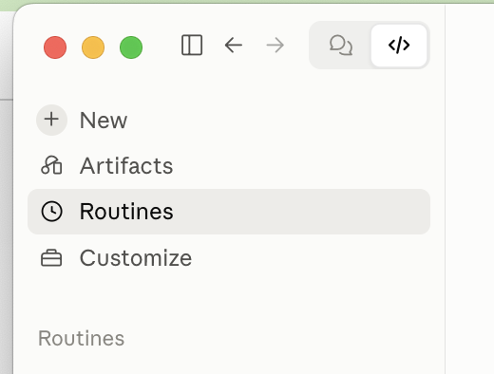494x374 pixels.
Task: Go back with the left arrow
Action: [234, 46]
